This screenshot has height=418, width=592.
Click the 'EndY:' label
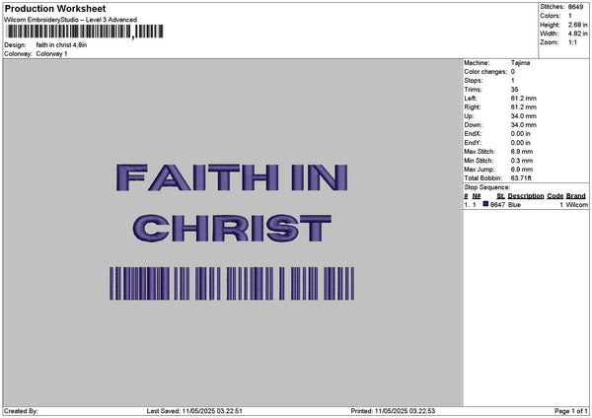tap(473, 143)
